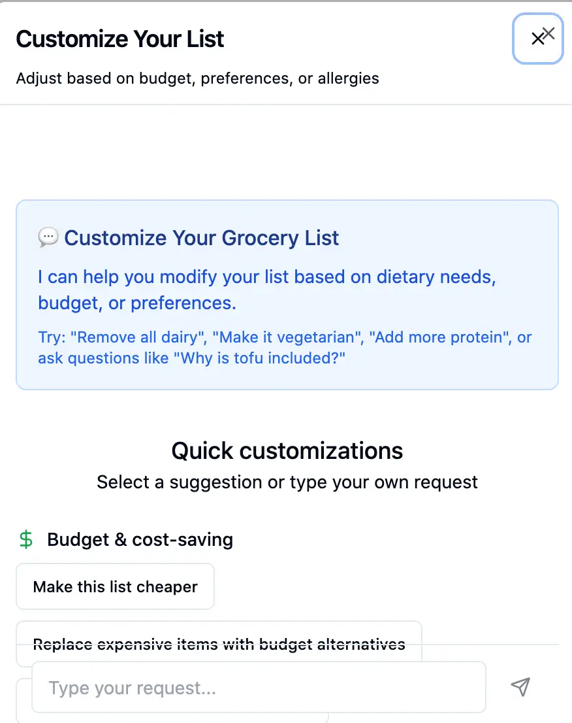This screenshot has height=723, width=572.
Task: Open the Quick customizations section
Action: pos(287,450)
